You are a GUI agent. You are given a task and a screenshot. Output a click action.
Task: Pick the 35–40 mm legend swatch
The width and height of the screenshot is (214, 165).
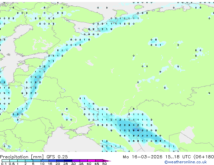tap(83, 161)
